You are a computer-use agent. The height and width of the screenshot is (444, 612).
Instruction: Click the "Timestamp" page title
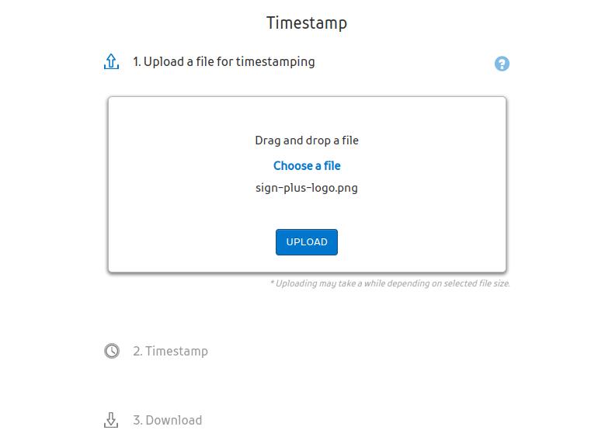point(307,23)
